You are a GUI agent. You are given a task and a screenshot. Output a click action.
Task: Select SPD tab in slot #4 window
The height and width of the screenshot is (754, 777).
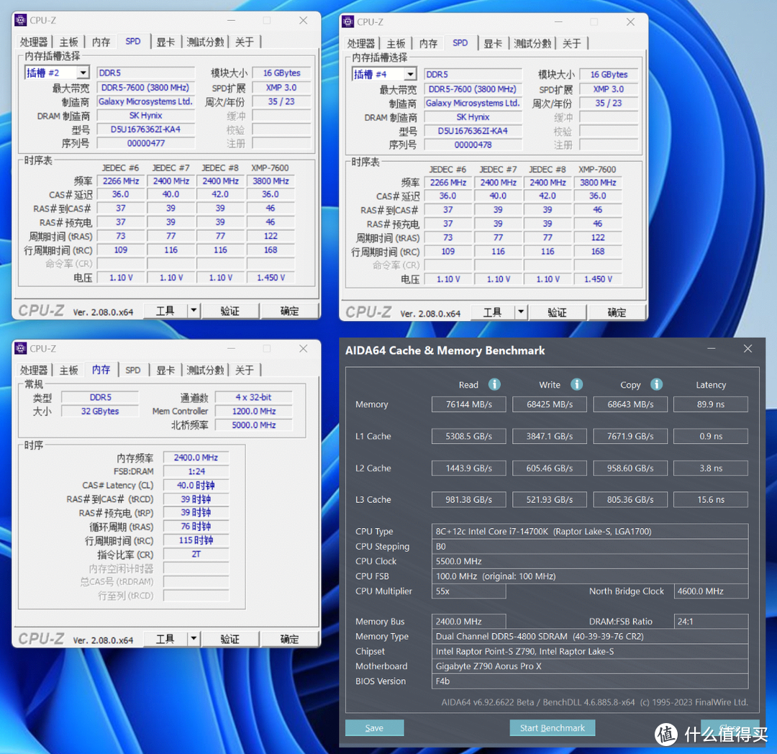pos(460,43)
